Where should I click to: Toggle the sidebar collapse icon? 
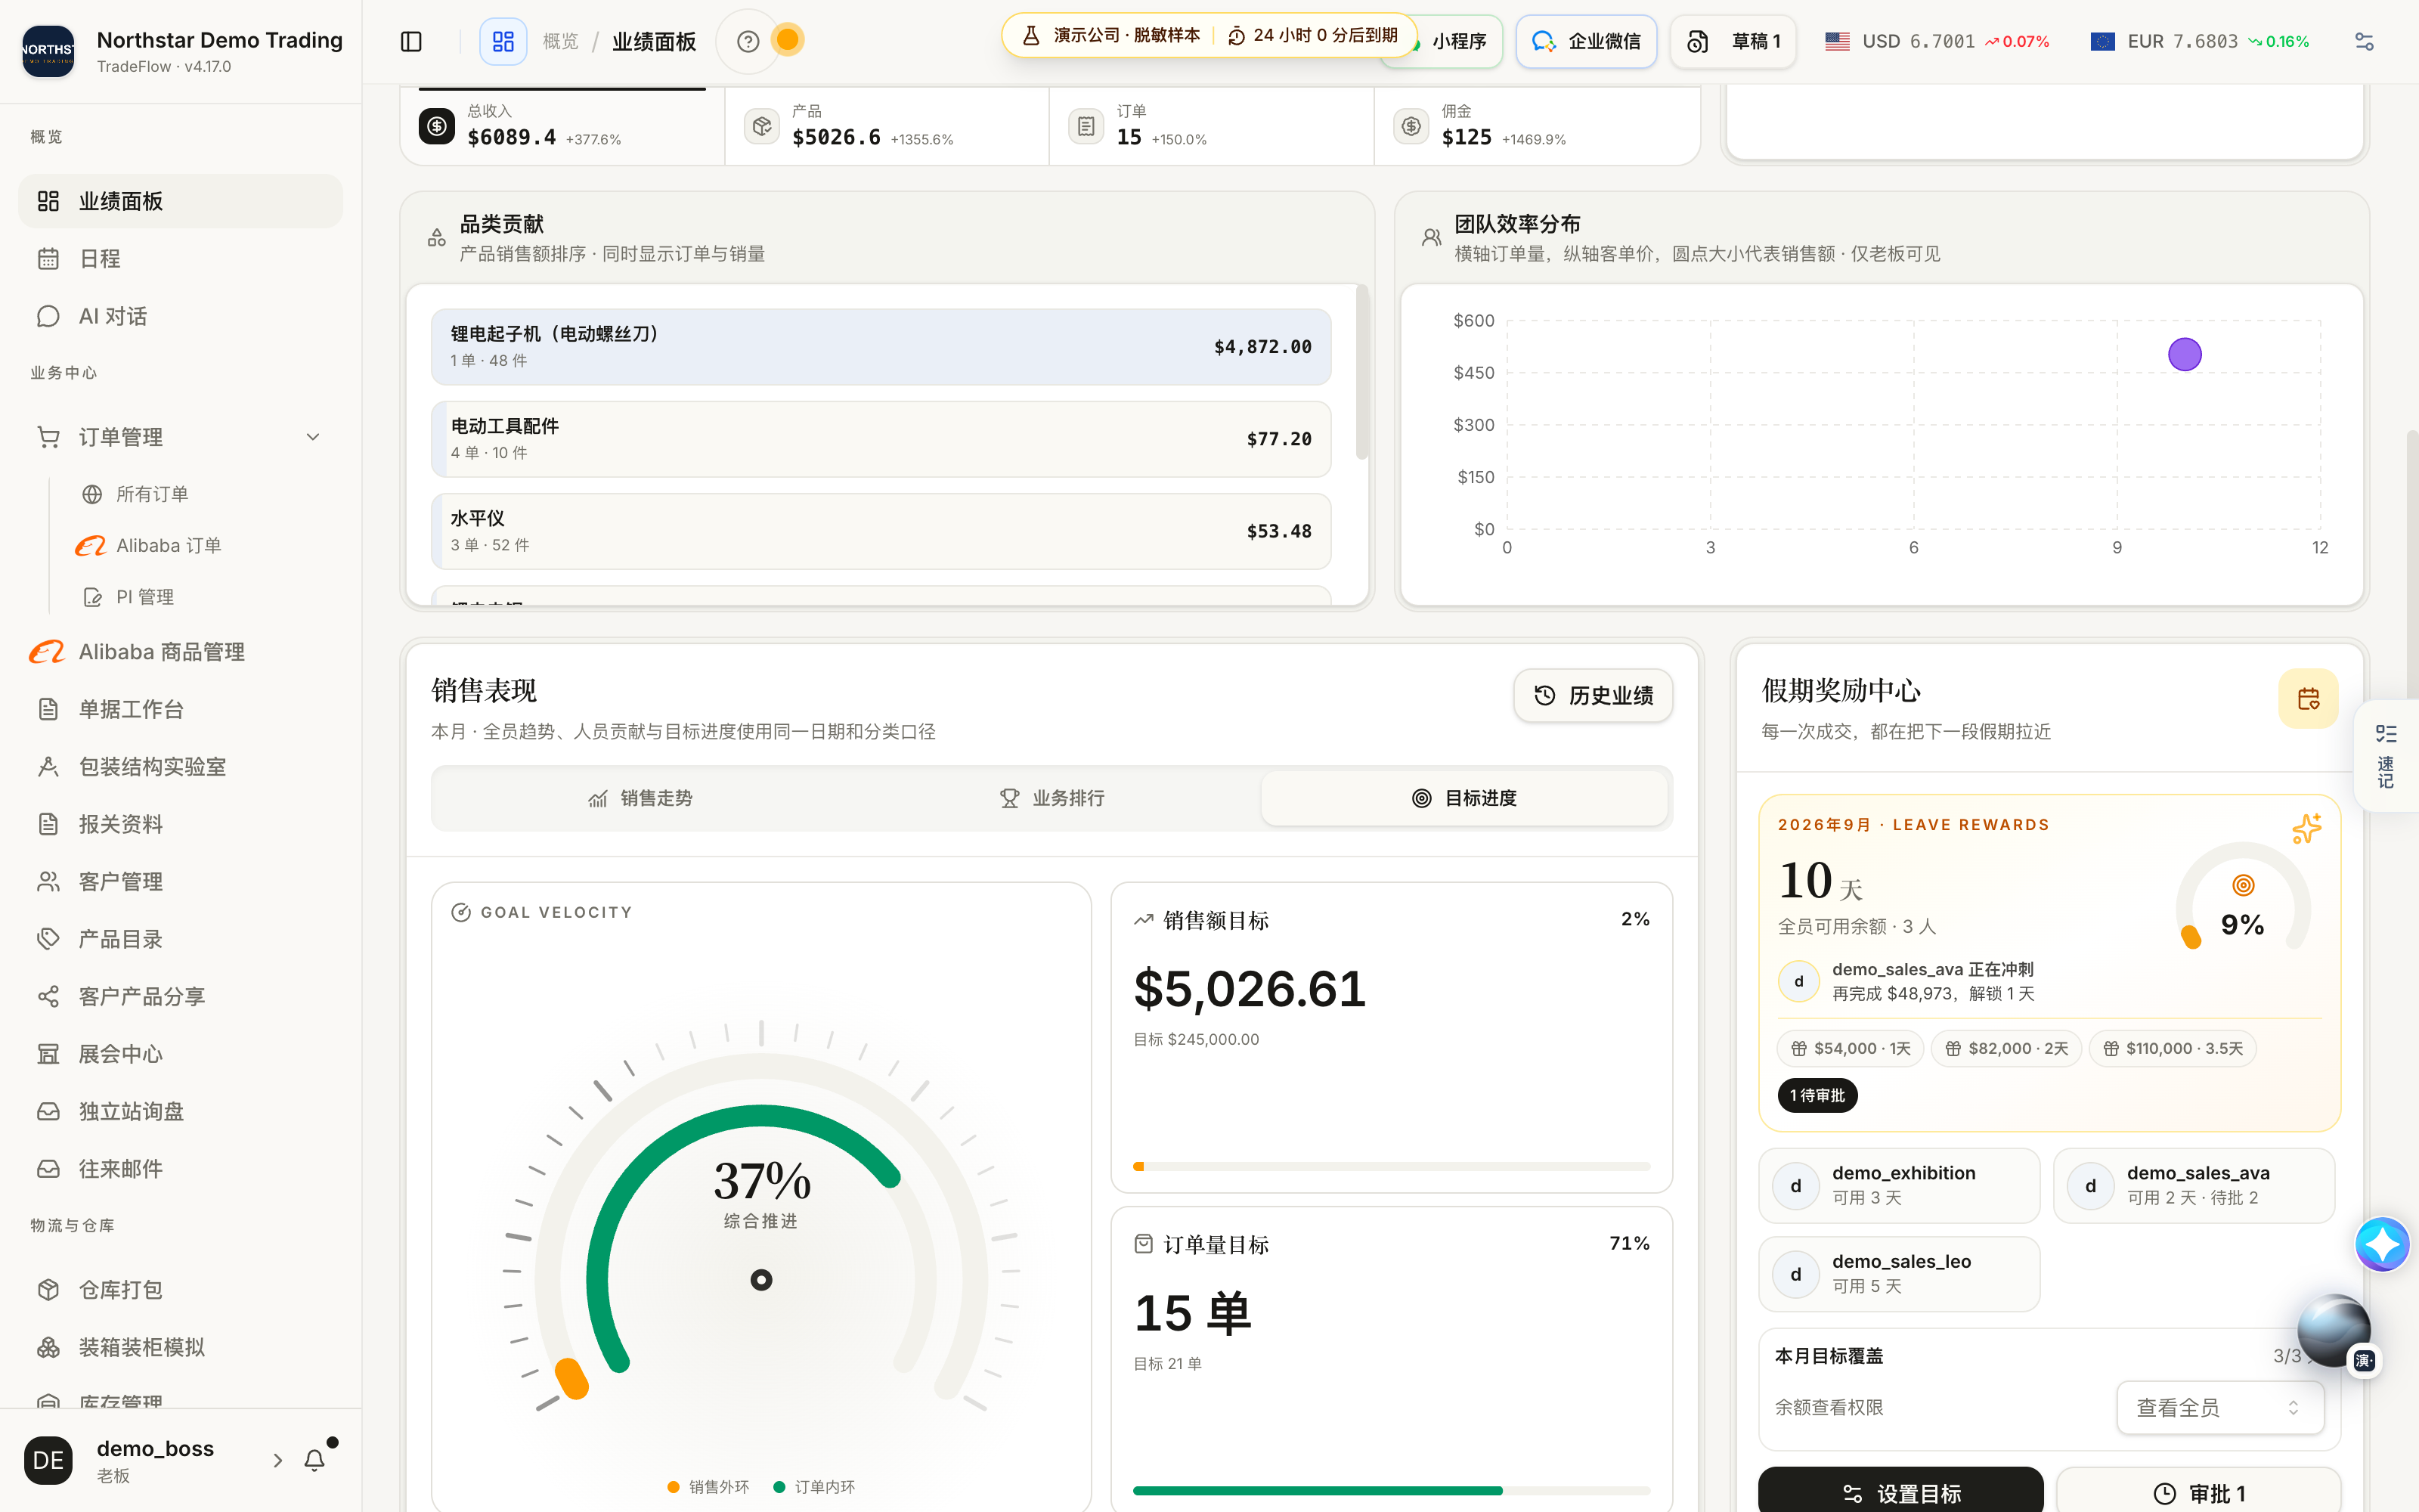point(410,41)
